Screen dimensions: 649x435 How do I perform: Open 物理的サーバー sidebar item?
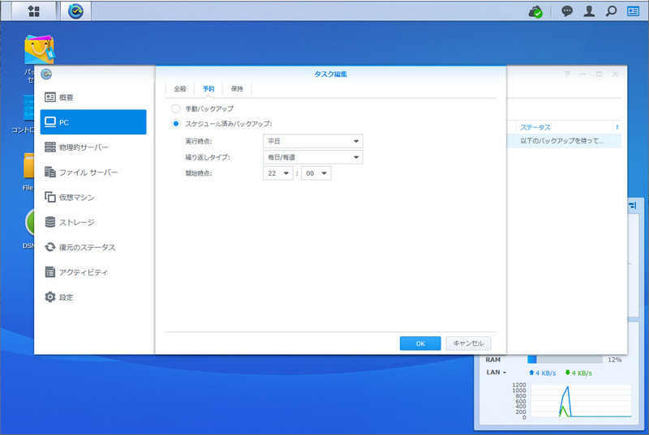tap(93, 147)
